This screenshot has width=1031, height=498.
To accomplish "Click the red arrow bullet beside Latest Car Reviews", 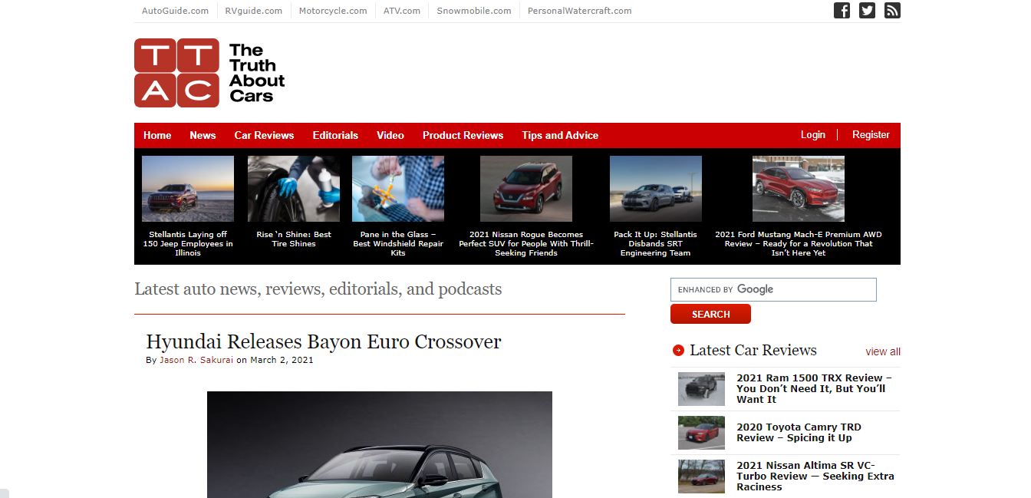I will coord(678,350).
